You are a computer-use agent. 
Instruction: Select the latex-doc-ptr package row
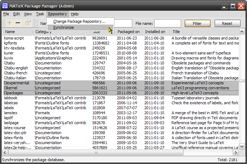121,133
